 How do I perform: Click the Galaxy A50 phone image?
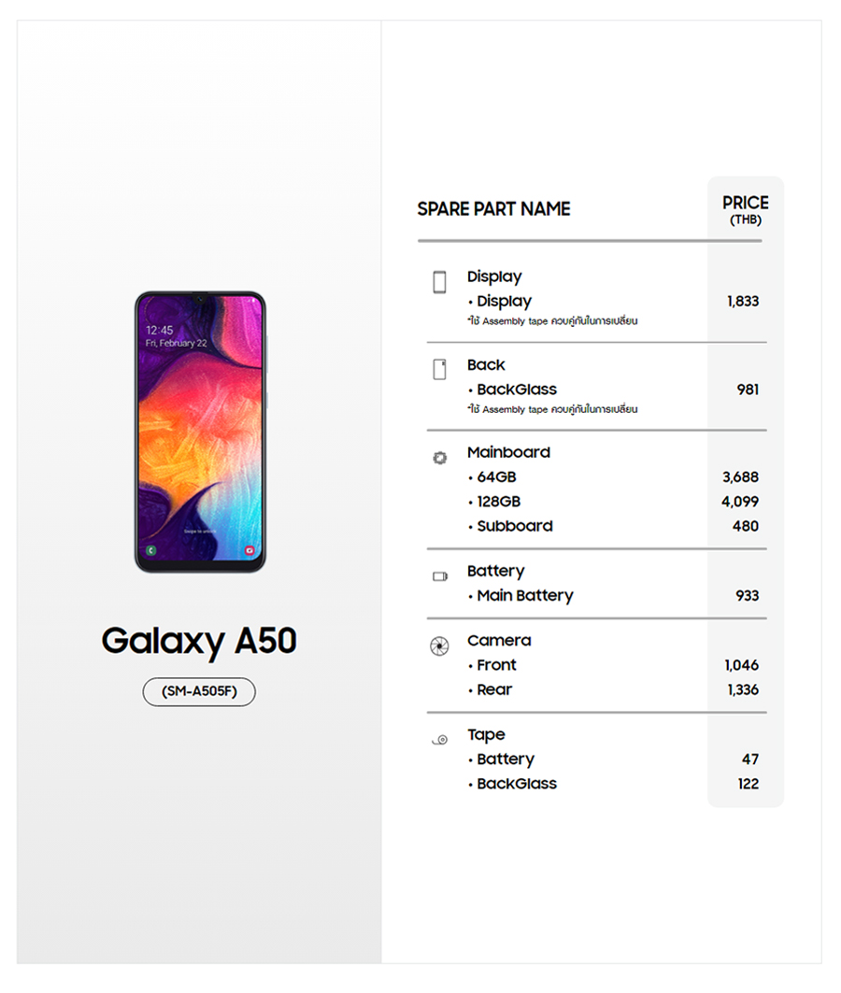pos(200,432)
